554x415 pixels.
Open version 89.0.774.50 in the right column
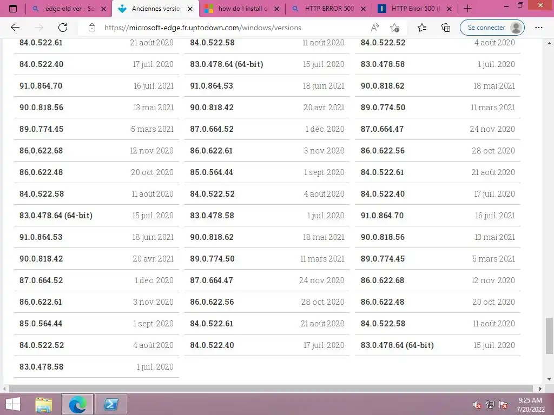pos(438,108)
